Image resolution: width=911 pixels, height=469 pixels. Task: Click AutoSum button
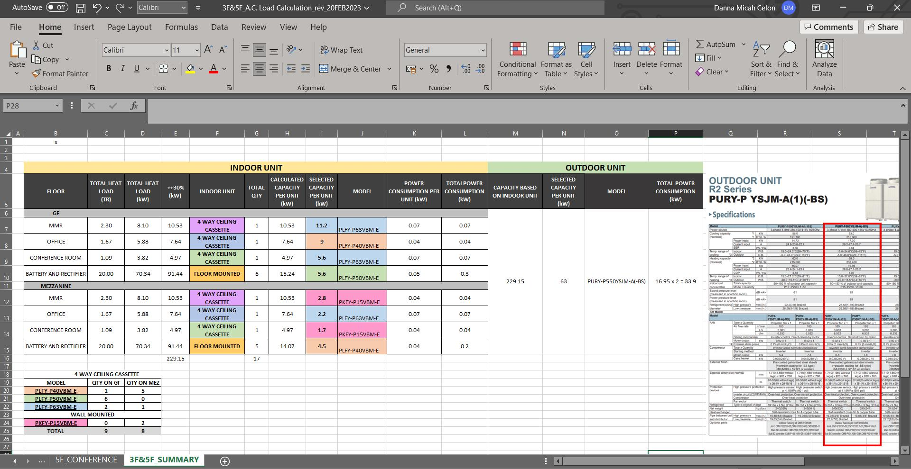point(716,45)
